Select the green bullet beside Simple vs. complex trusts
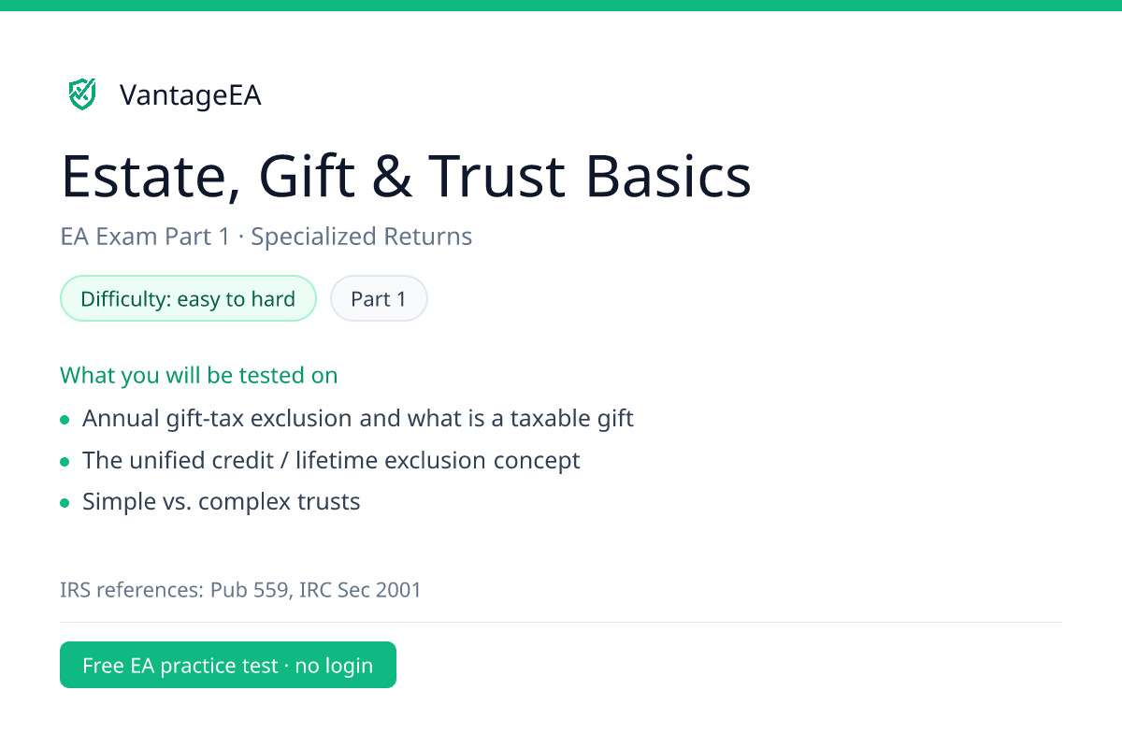The width and height of the screenshot is (1122, 748). coord(65,503)
